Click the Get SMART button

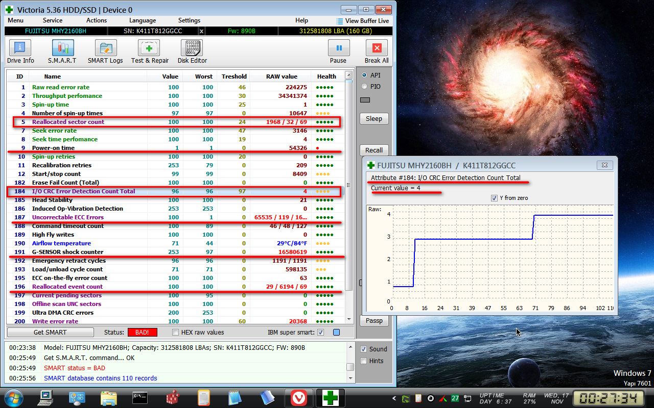[50, 333]
